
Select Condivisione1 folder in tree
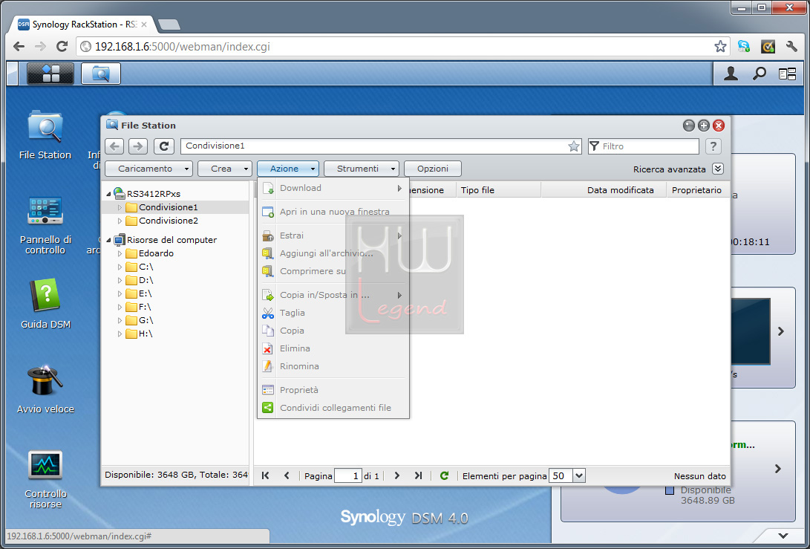[168, 207]
